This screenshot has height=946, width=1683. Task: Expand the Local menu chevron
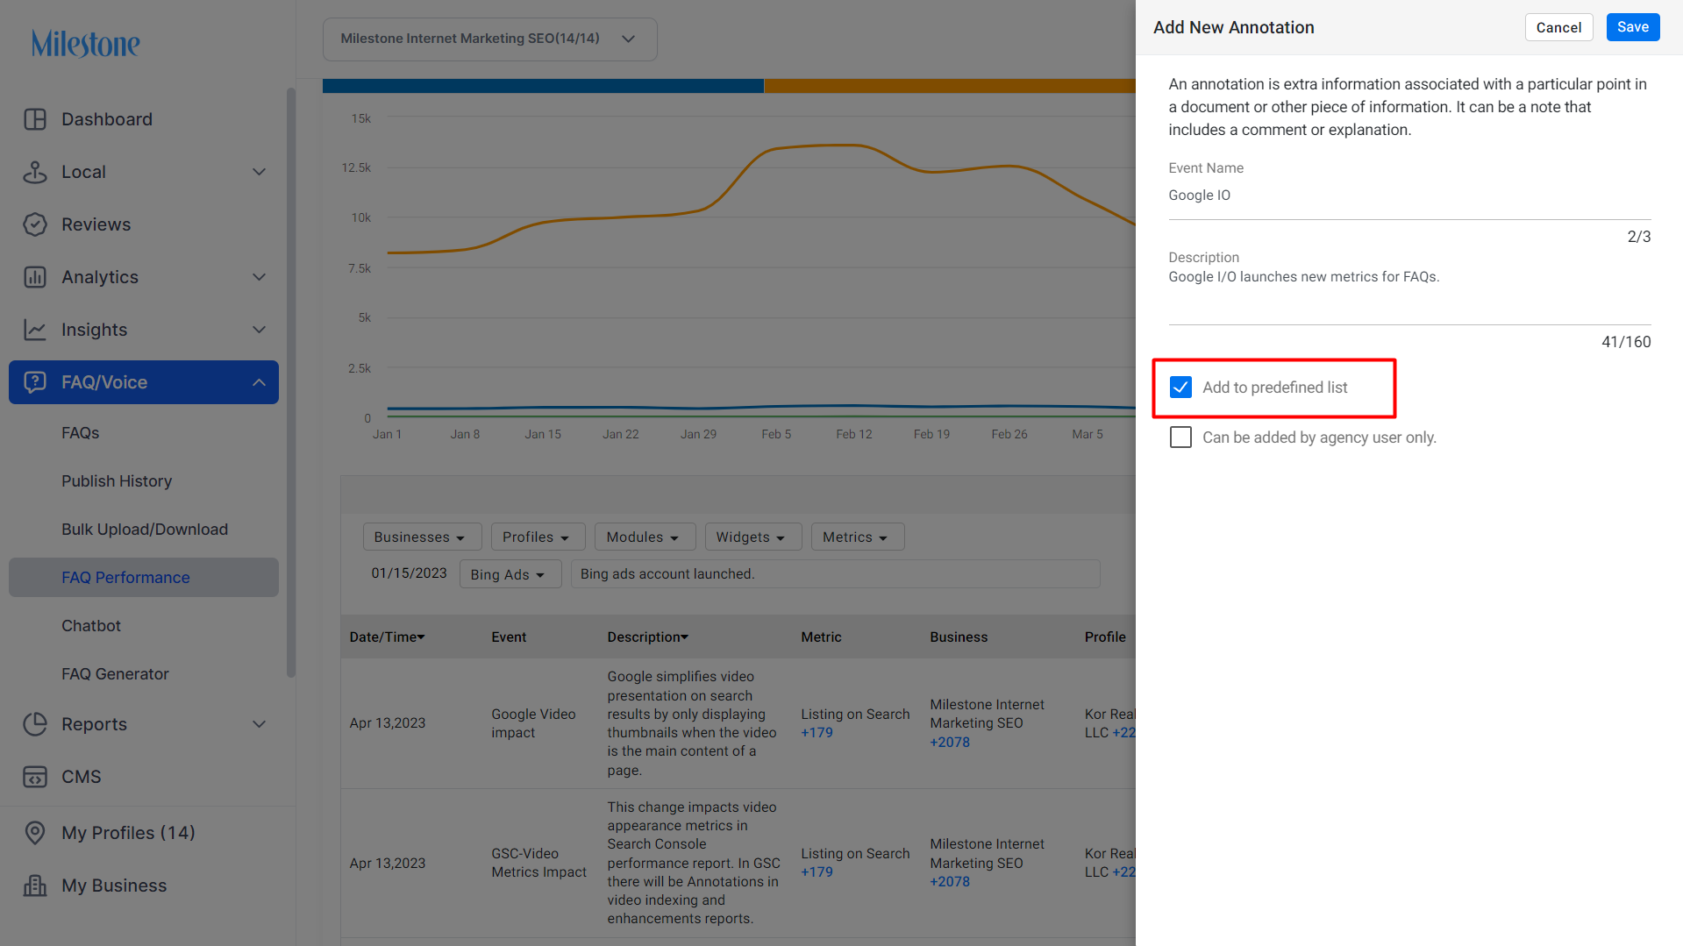click(x=259, y=172)
